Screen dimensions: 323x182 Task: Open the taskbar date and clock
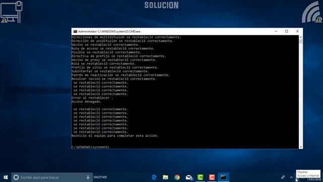(314, 179)
